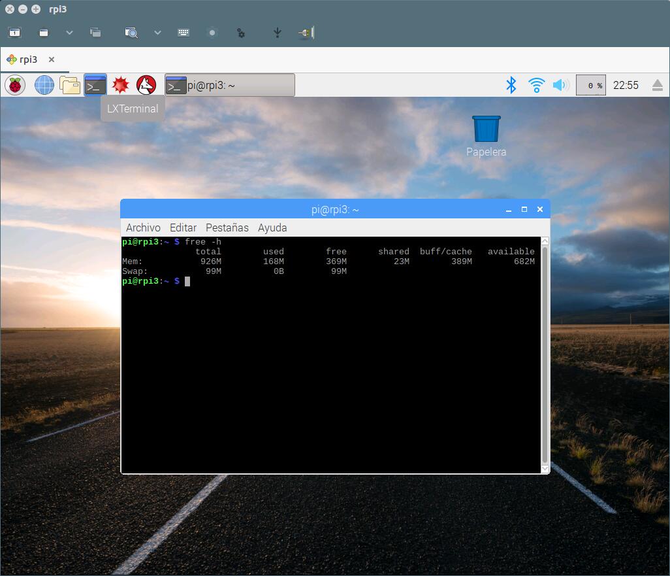Click the pi@rpi3 taskbar window button
The image size is (670, 576).
pos(229,85)
